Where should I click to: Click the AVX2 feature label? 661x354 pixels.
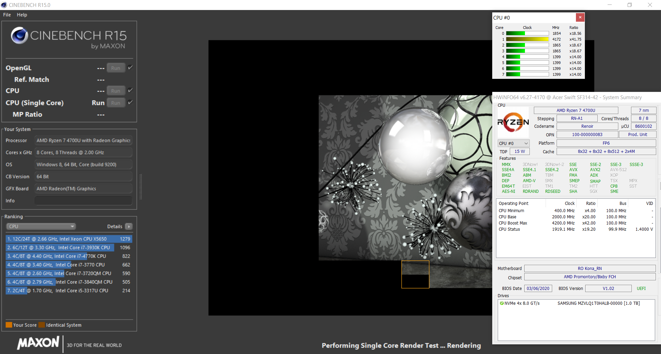coord(595,170)
